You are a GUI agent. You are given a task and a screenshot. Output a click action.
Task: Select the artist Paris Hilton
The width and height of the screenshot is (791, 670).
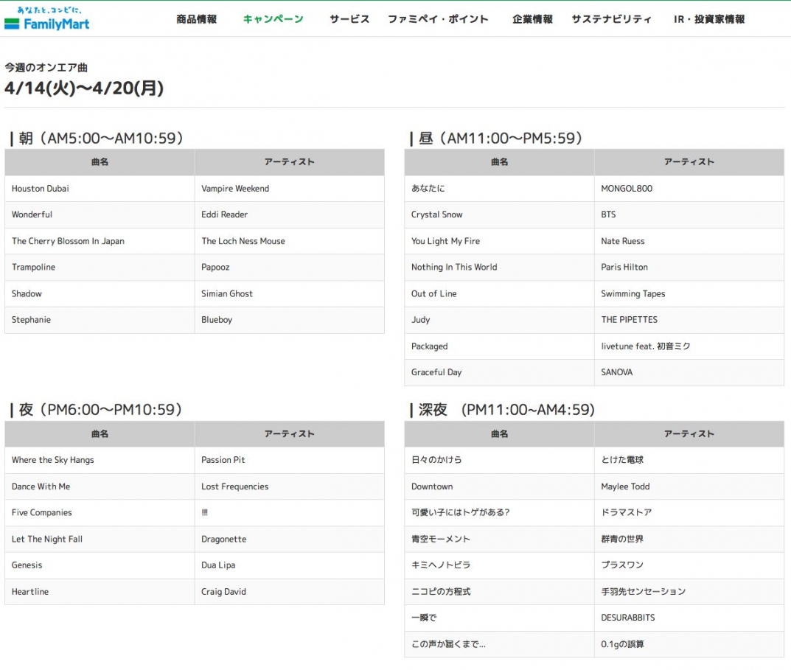tap(624, 268)
